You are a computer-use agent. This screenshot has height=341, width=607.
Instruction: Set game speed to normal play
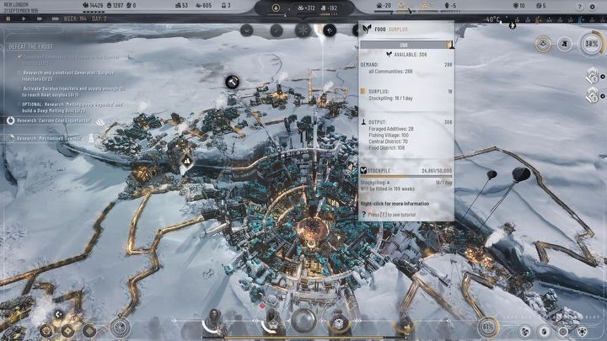pos(24,19)
